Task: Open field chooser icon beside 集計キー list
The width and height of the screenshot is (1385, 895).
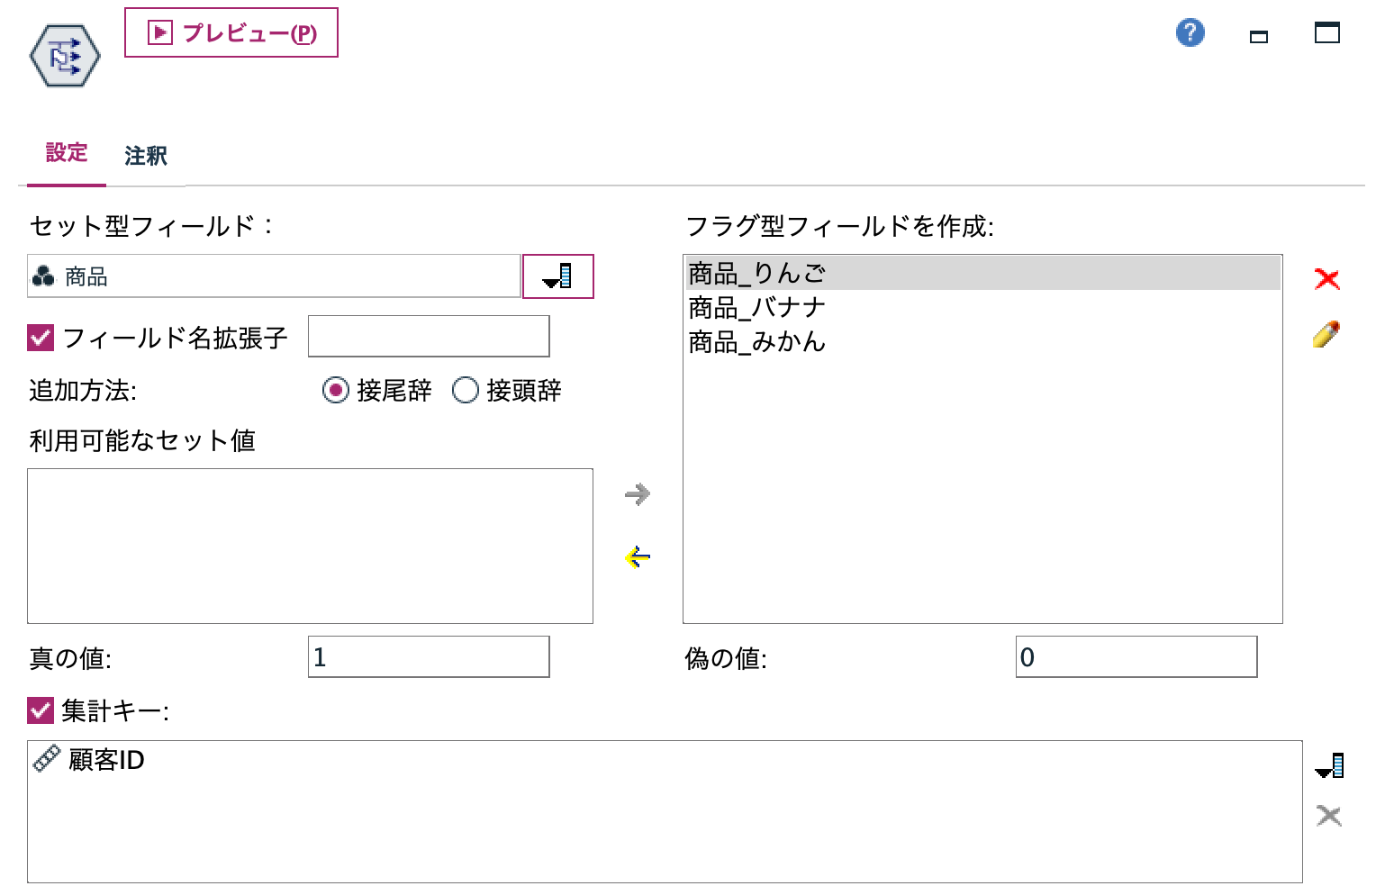Action: tap(1330, 764)
